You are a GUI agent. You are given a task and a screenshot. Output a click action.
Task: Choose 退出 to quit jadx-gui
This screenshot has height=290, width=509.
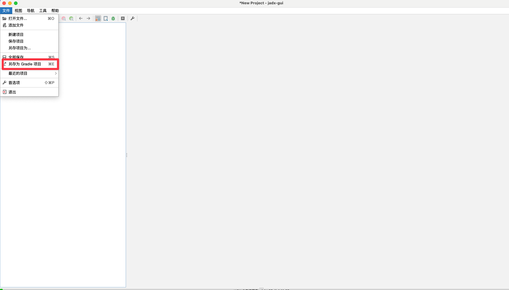[x=29, y=92]
